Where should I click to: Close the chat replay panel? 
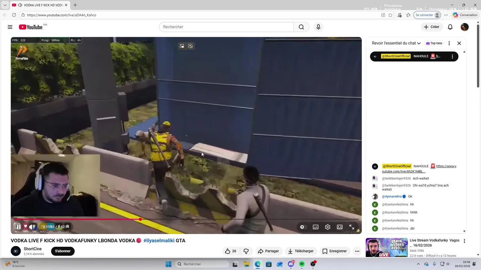click(459, 43)
